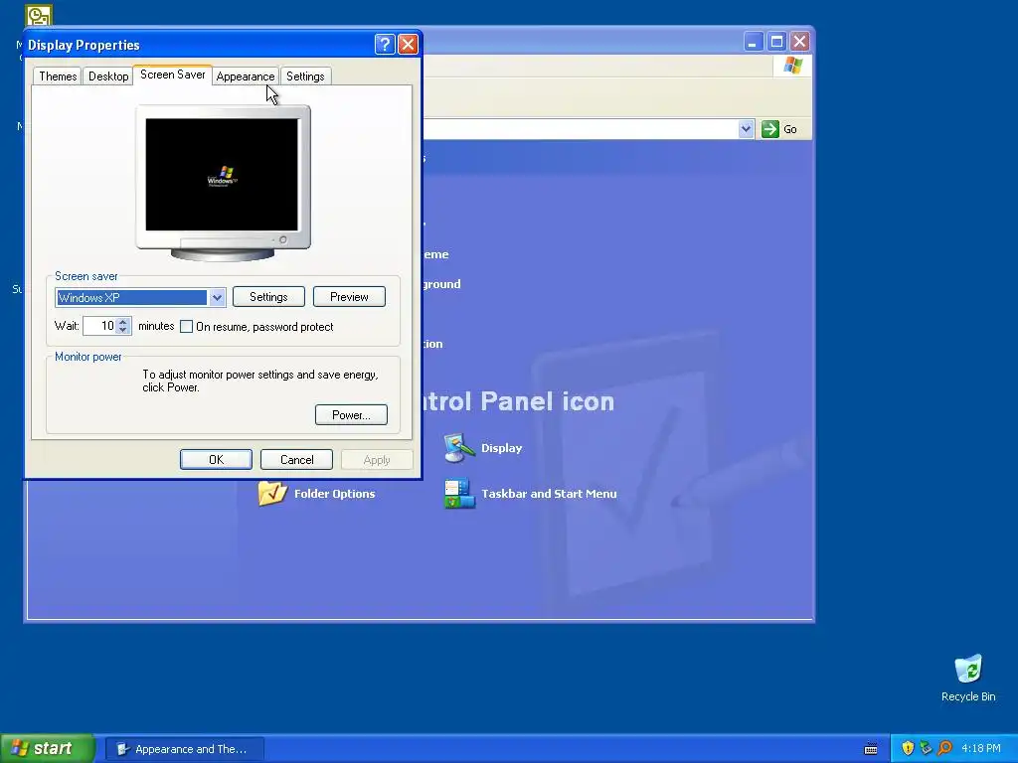Select the Screen Saver tab

point(173,75)
